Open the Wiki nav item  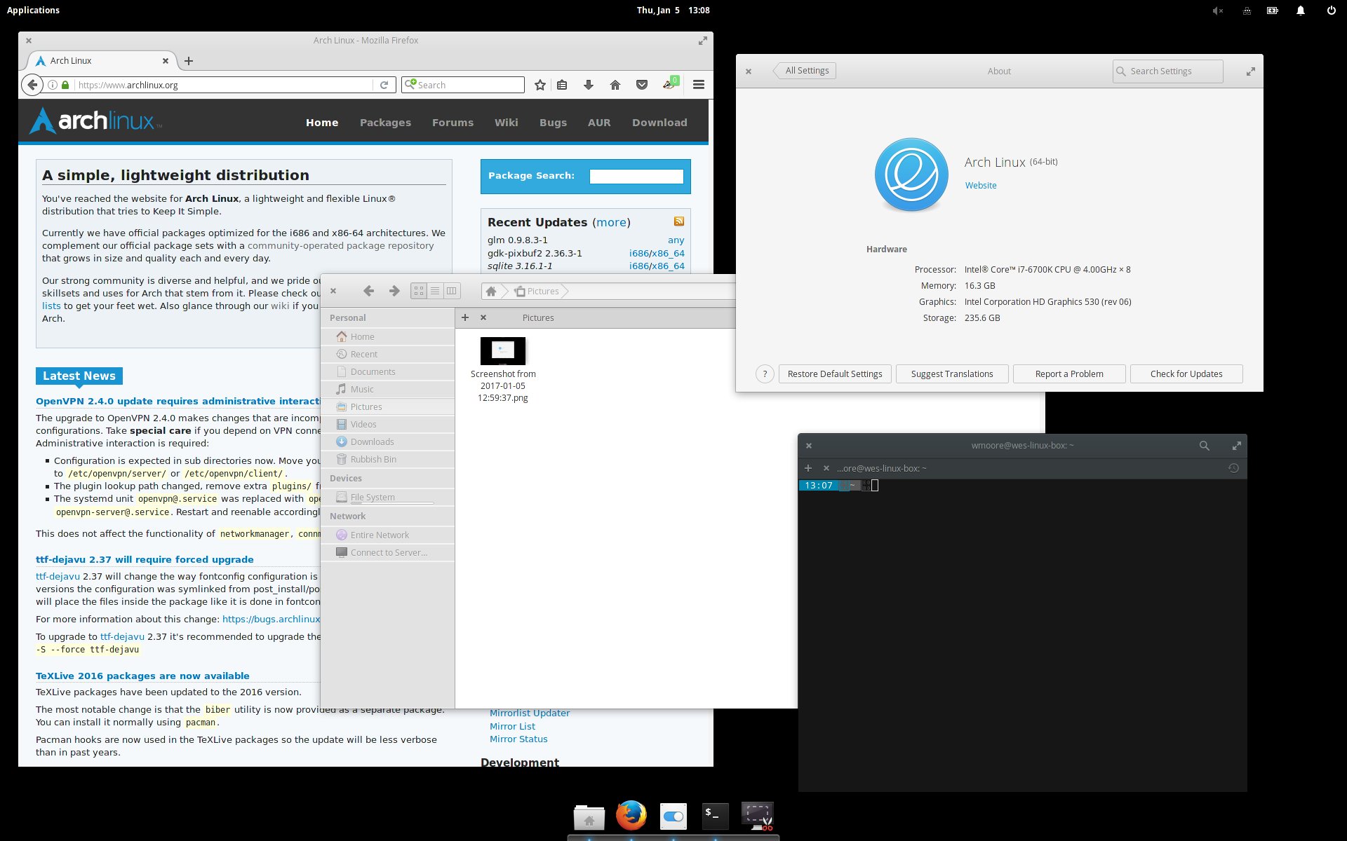pos(506,123)
